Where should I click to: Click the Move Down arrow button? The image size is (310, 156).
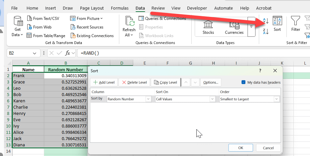coord(195,82)
